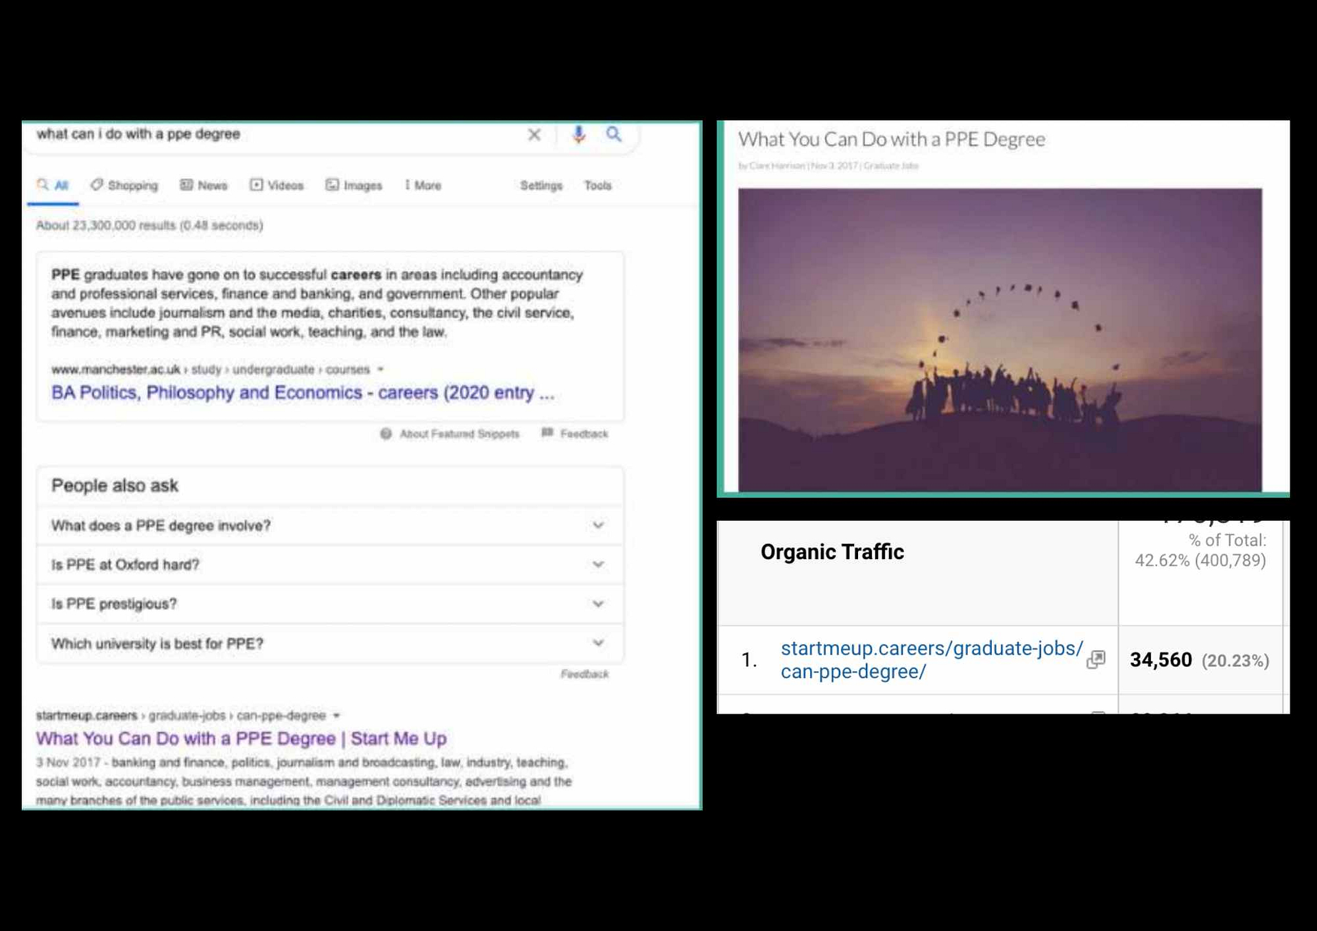Open 'What You Can Do with a PPE Degree' result
The image size is (1317, 931).
pos(241,739)
